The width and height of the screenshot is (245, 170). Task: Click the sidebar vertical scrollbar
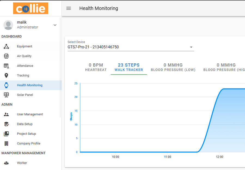[x=60, y=68]
